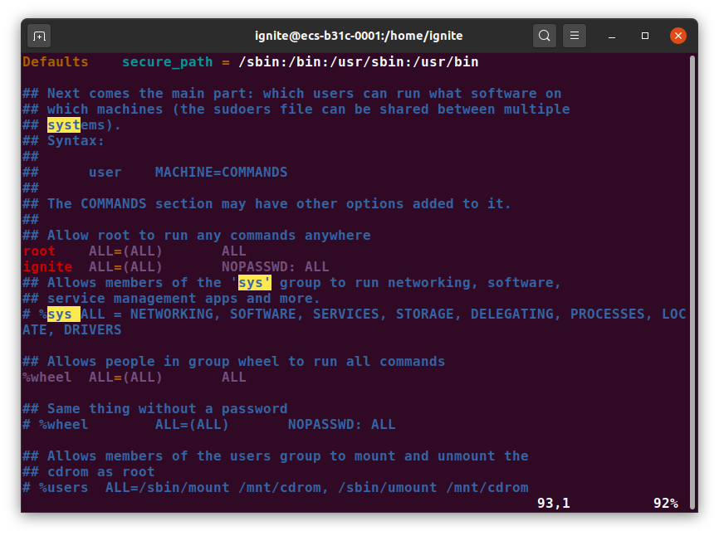
Task: Click the 'user' word in syntax line
Action: click(105, 173)
